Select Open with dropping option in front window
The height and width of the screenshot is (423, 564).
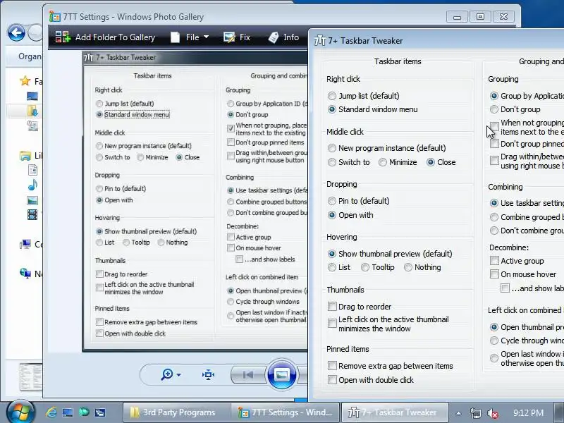[x=332, y=215]
